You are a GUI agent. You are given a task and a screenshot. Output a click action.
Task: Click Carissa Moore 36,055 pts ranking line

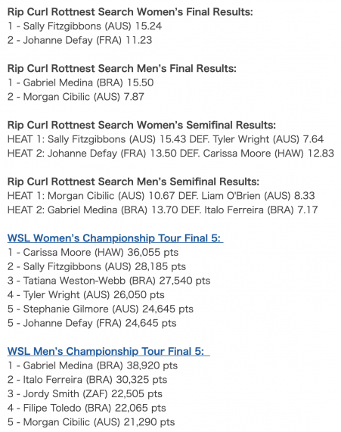pyautogui.click(x=93, y=253)
